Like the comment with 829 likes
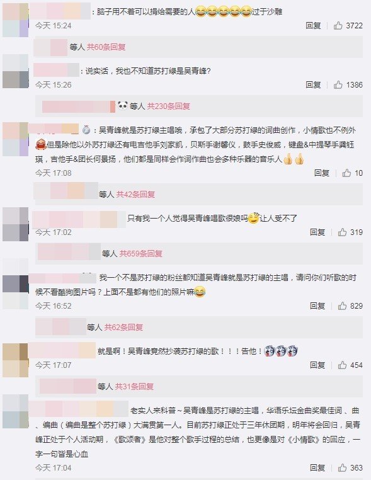The width and height of the screenshot is (371, 480). [x=342, y=306]
